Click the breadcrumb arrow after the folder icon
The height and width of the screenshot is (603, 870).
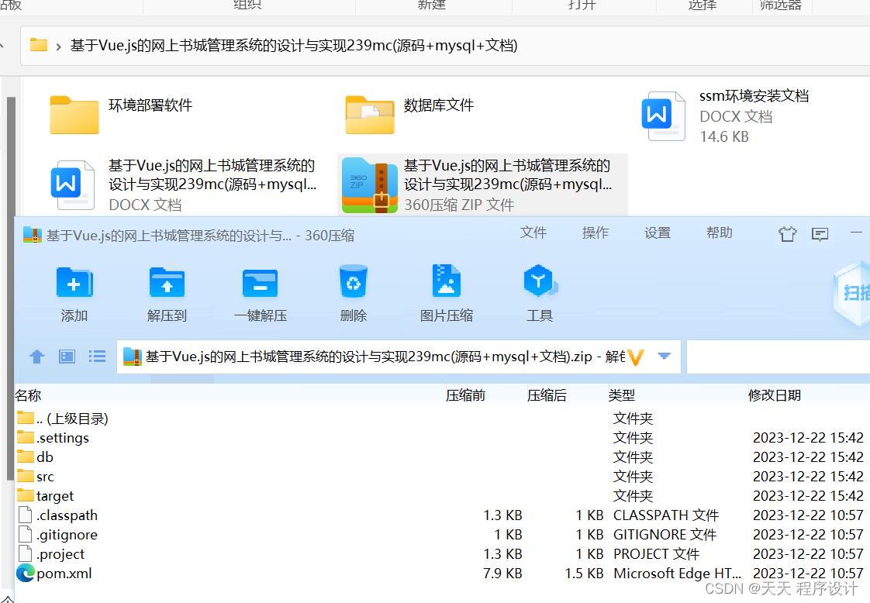coord(60,46)
